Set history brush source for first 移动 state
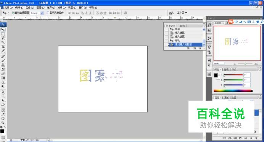 166,29
